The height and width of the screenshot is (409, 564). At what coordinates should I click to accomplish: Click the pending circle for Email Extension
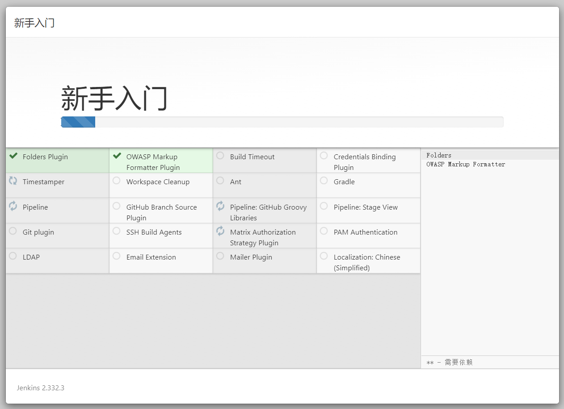[117, 256]
